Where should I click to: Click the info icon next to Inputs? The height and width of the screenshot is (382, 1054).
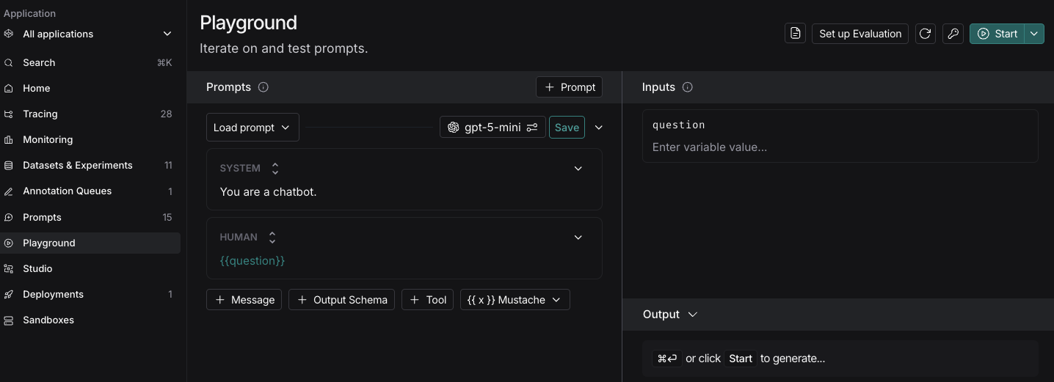point(688,87)
